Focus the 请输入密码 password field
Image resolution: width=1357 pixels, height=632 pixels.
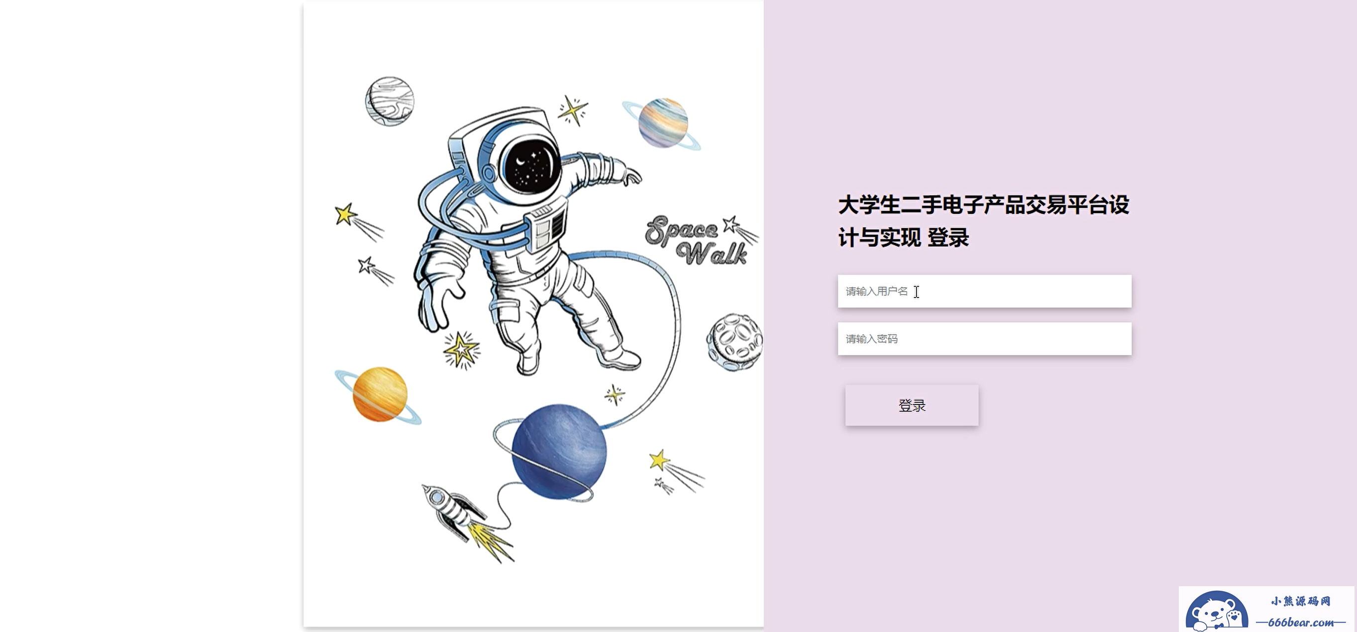(x=984, y=339)
